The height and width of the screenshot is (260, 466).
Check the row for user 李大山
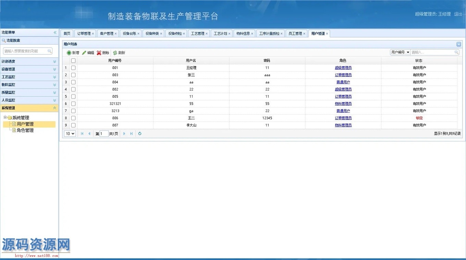point(73,125)
